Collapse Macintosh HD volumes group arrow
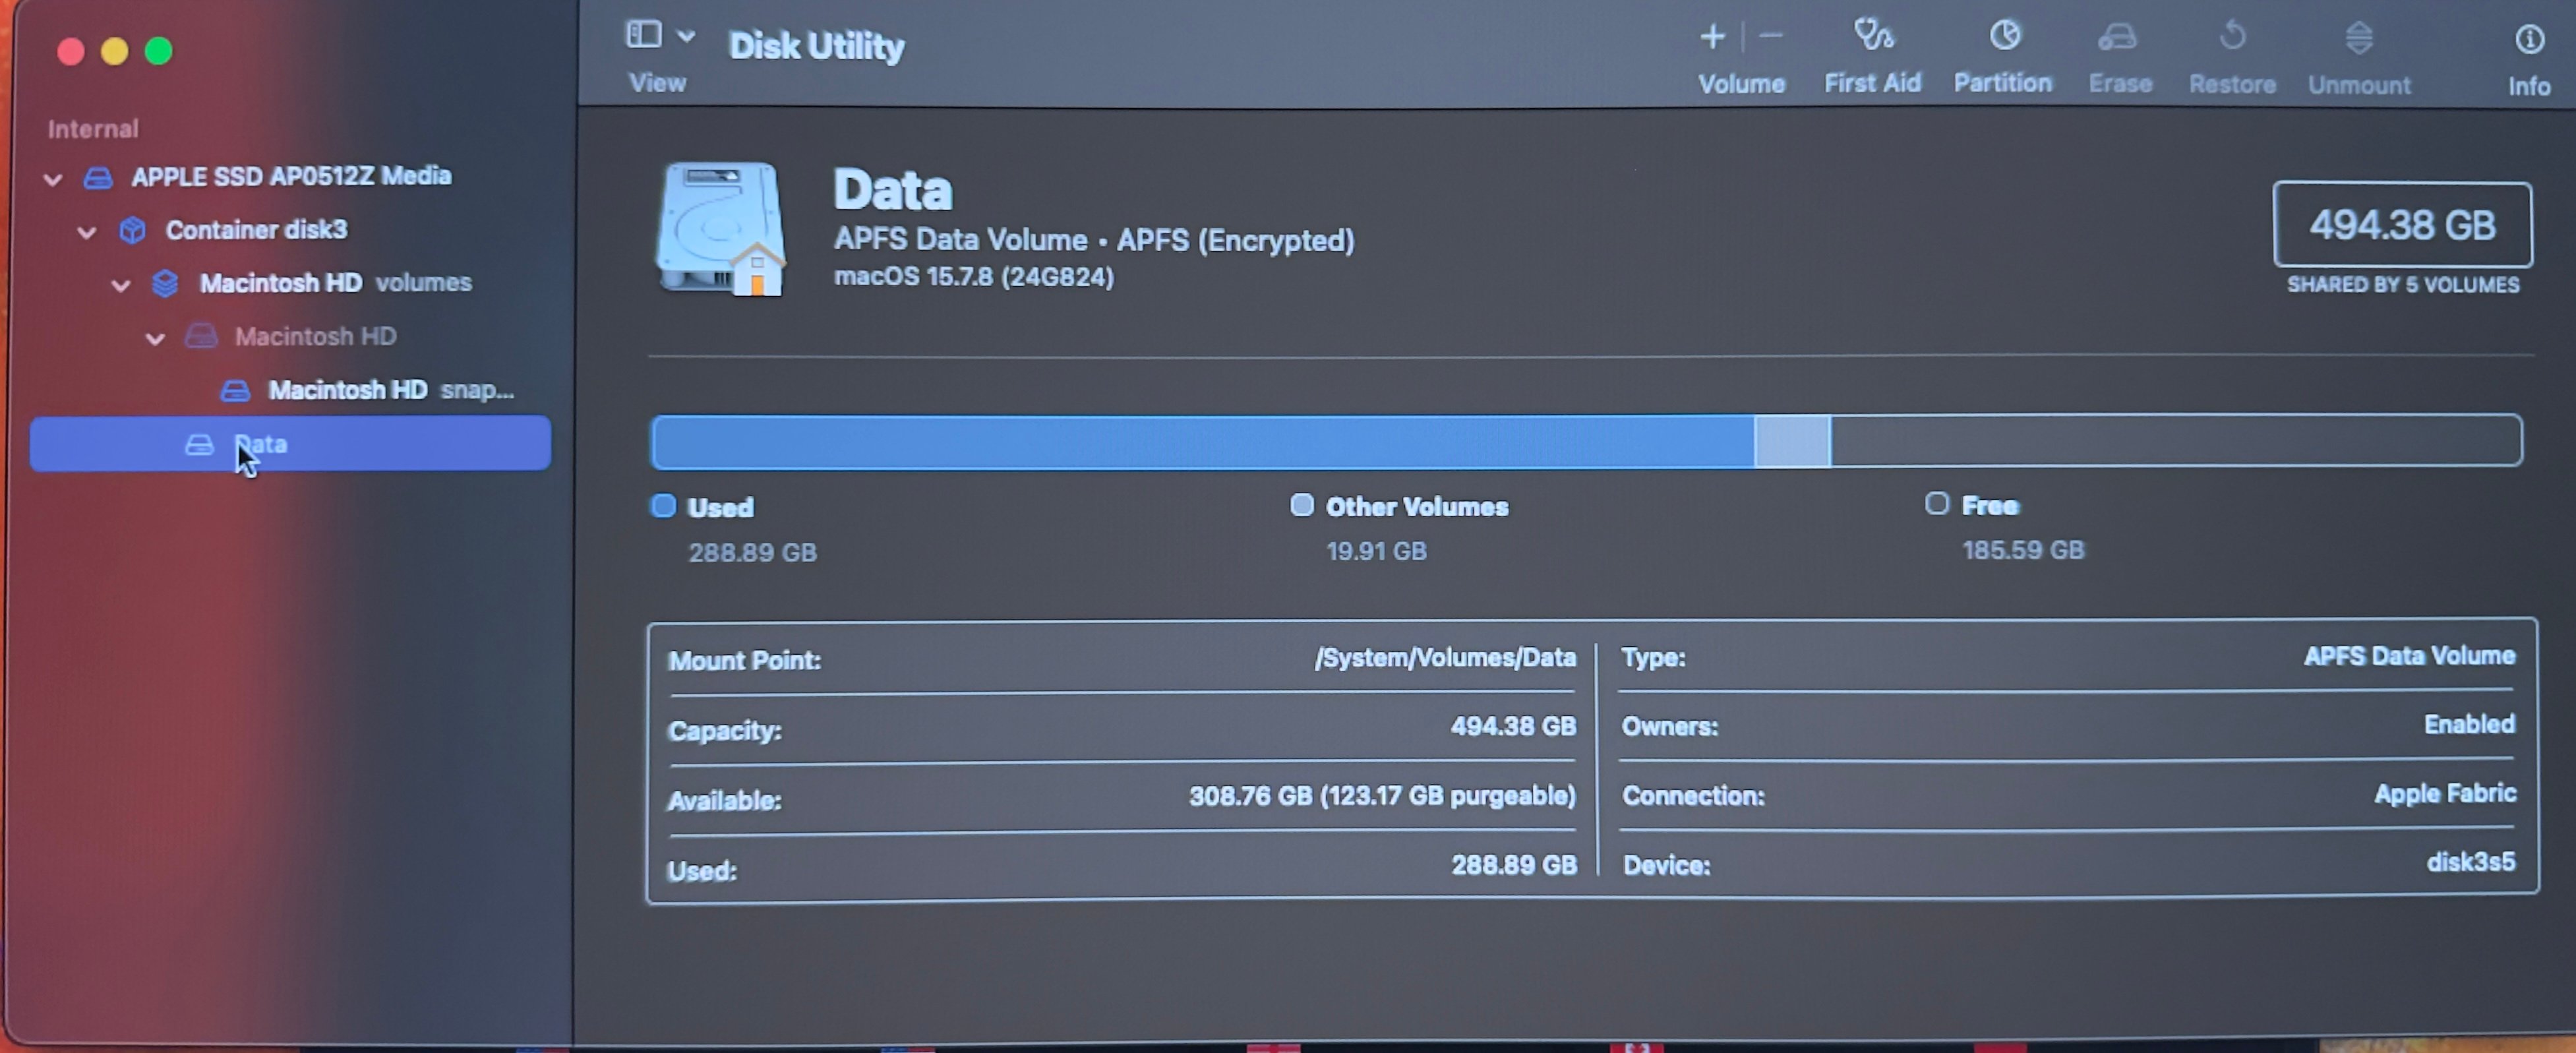The image size is (2576, 1053). (121, 286)
